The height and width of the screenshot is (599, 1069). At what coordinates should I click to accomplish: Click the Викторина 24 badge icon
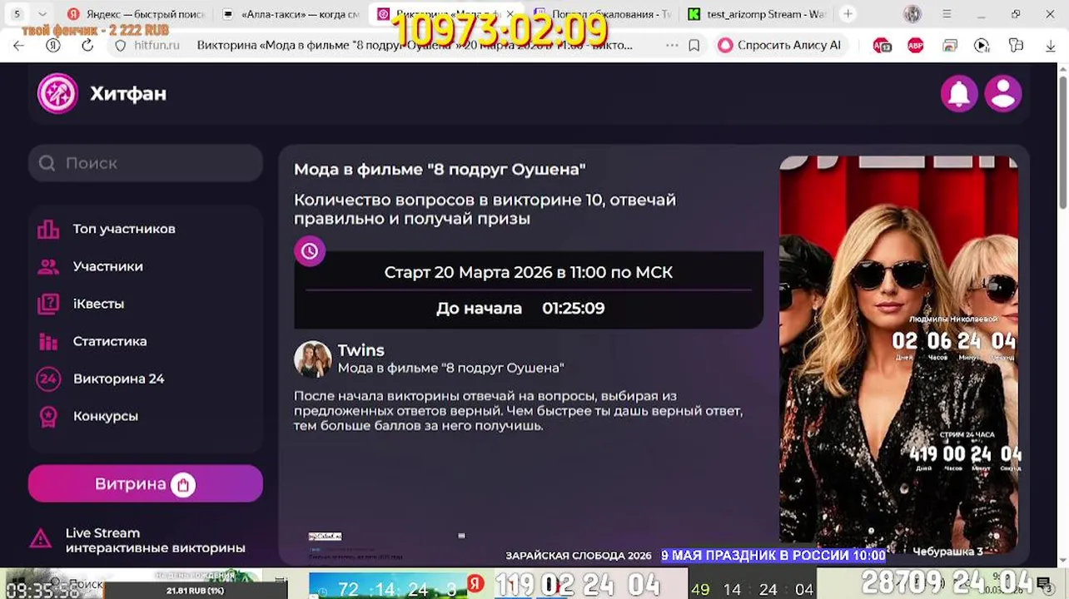pos(48,379)
